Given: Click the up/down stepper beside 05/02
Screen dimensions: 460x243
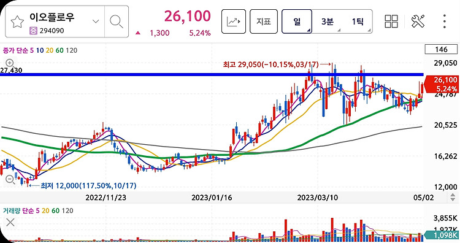Looking at the screenshot, I should pos(453,197).
